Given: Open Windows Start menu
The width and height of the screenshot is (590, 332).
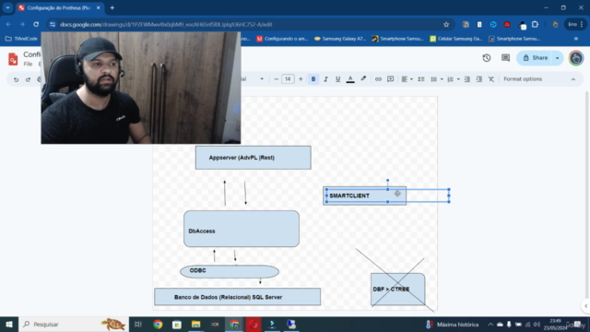Looking at the screenshot, I should coord(9,324).
